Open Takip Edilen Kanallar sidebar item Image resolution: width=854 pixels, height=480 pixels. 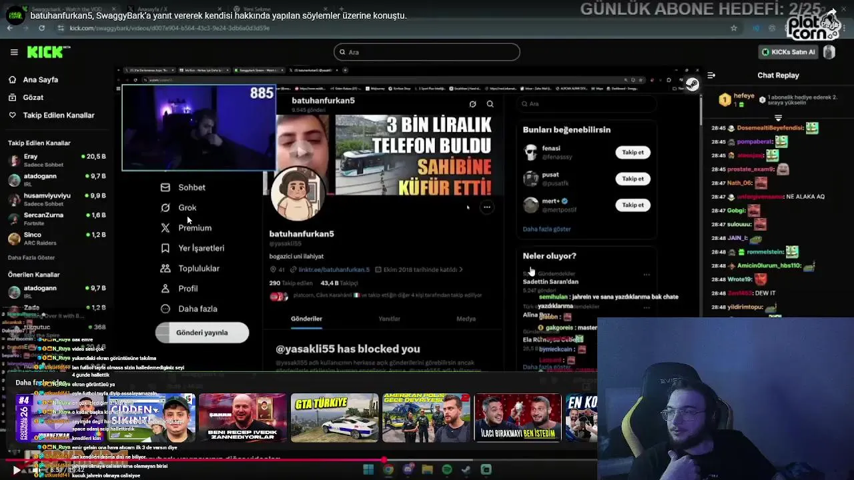pos(51,115)
